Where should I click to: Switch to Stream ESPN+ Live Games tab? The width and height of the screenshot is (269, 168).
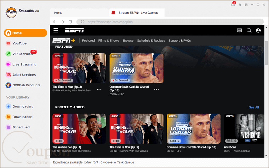click(x=137, y=13)
